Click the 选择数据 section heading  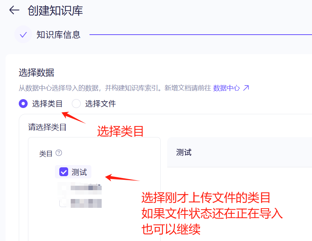pos(36,73)
